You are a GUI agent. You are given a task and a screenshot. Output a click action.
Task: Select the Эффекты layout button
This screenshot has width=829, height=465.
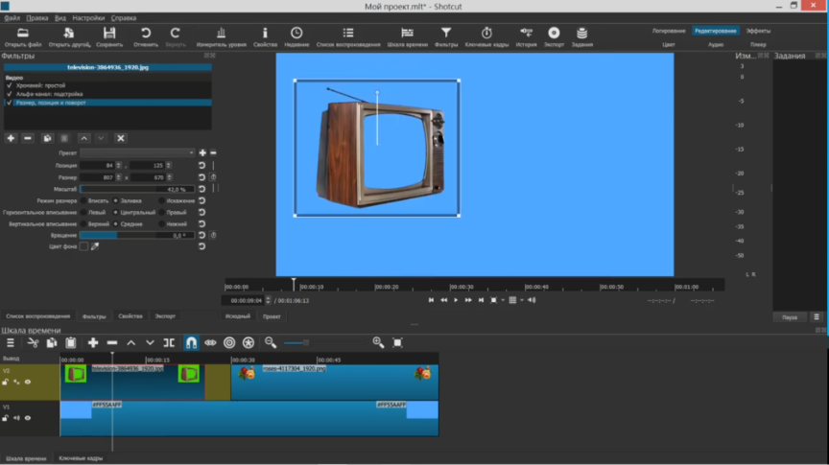point(758,31)
